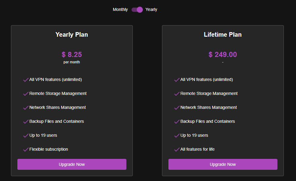Viewport: 296px width, 181px height.
Task: Click the Yearly Plan heading
Action: click(x=72, y=35)
